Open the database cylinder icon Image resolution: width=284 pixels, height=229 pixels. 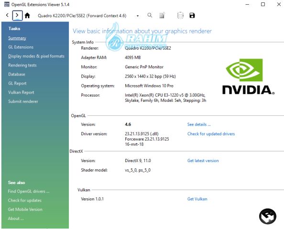(x=180, y=15)
